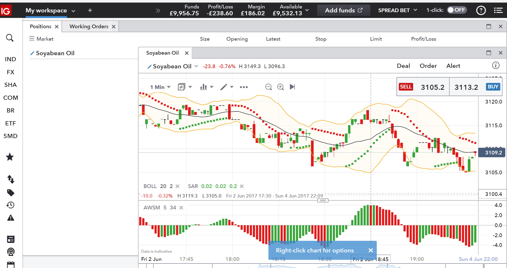Open the favourites star in sidebar

tap(10, 157)
